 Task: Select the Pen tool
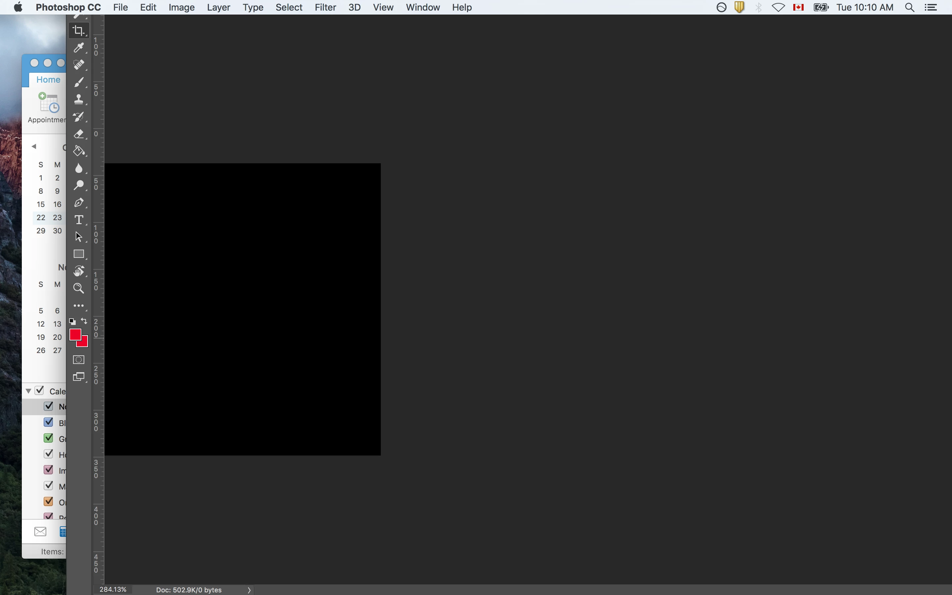pos(79,203)
